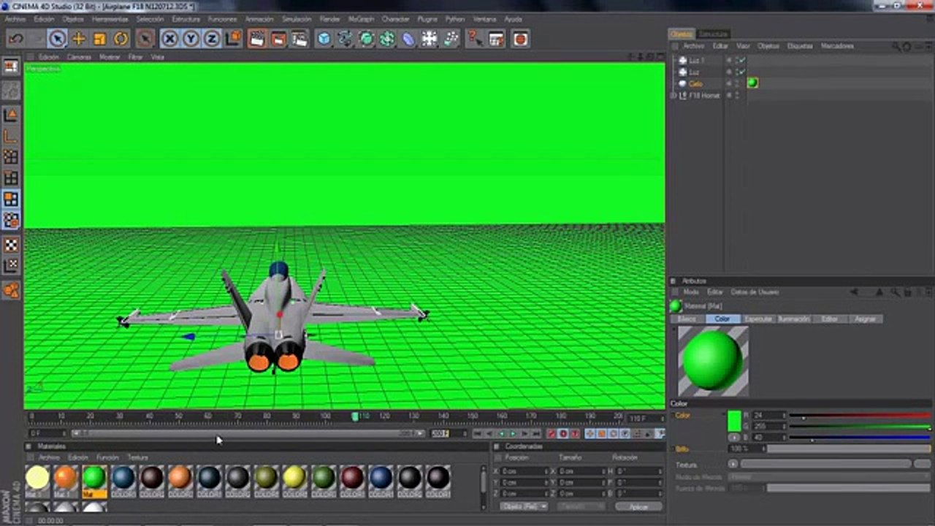Click render active view clapperboard icon

(x=257, y=39)
